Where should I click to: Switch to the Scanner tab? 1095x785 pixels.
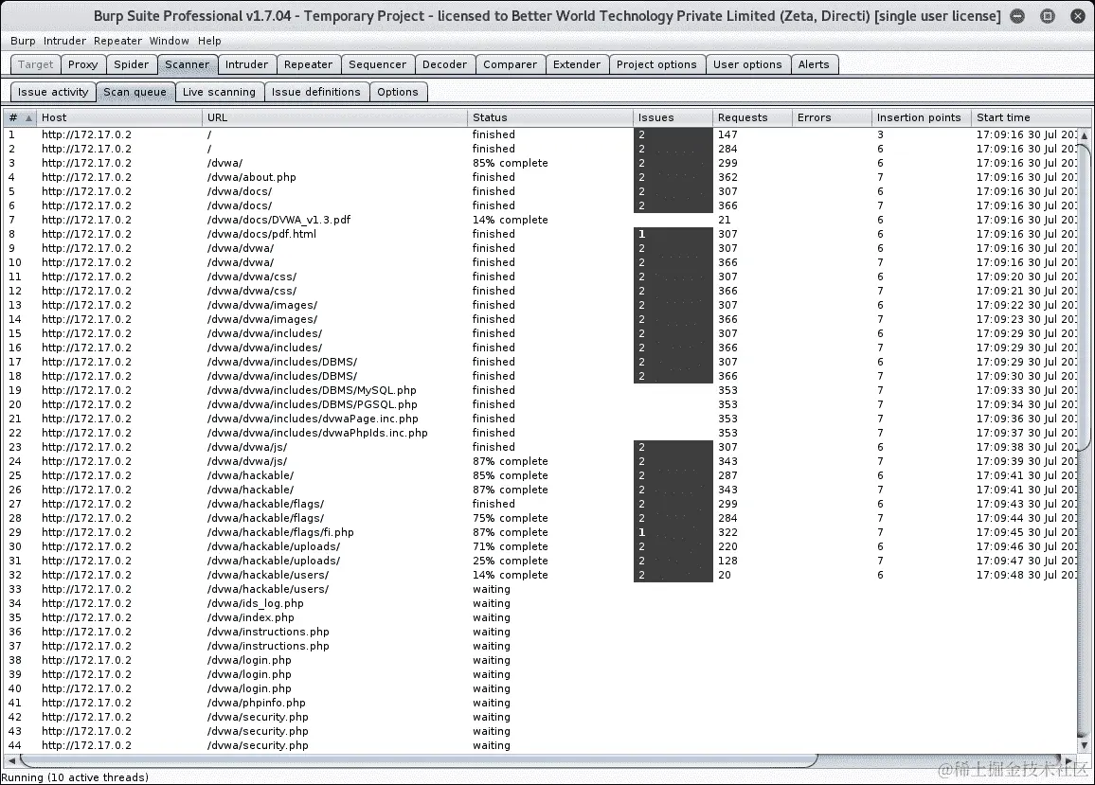pyautogui.click(x=188, y=64)
